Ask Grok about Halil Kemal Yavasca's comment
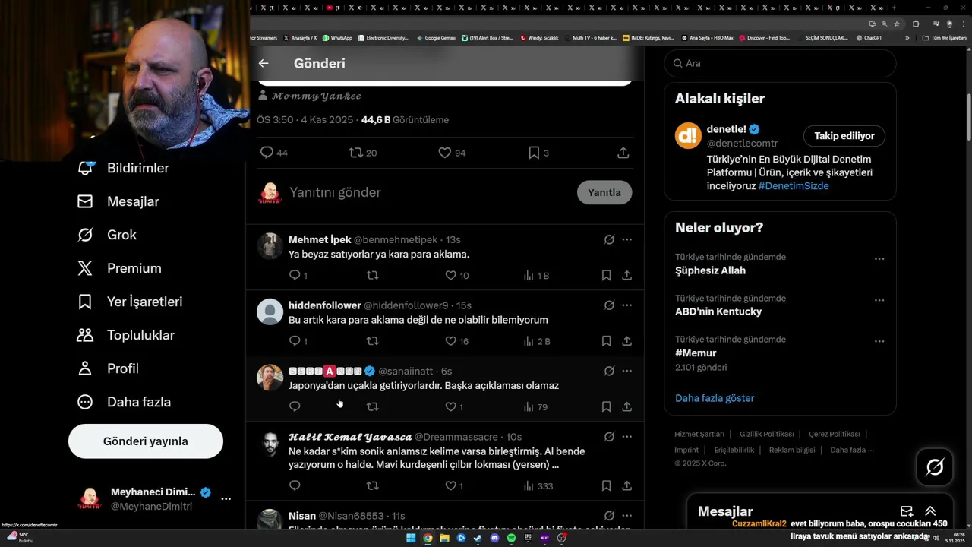The width and height of the screenshot is (972, 547). [x=609, y=437]
